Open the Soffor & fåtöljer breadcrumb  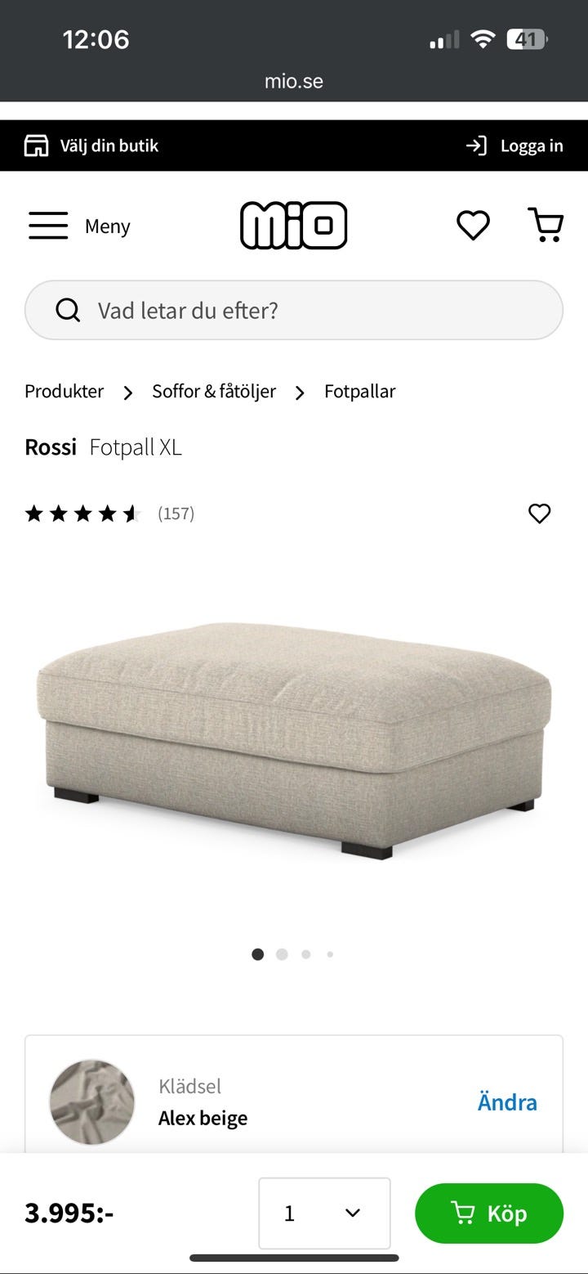tap(214, 392)
